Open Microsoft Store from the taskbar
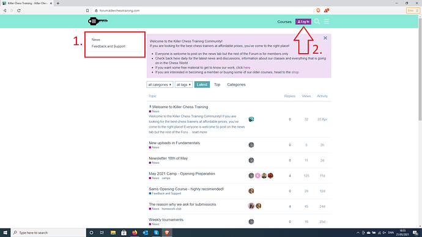The width and height of the screenshot is (422, 237). (x=124, y=233)
